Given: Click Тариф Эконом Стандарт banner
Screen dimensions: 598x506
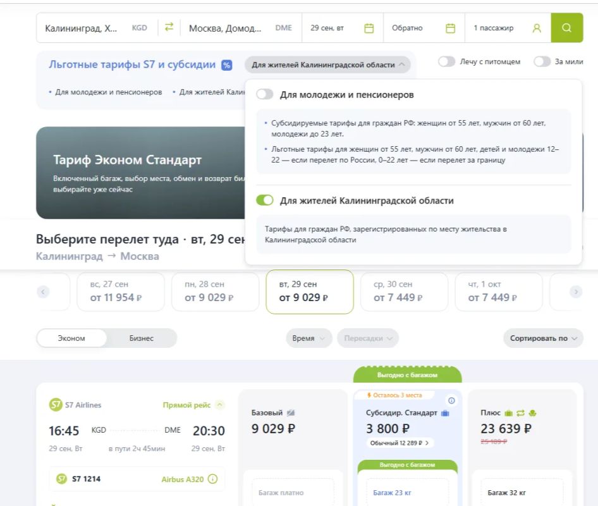Looking at the screenshot, I should click(140, 173).
